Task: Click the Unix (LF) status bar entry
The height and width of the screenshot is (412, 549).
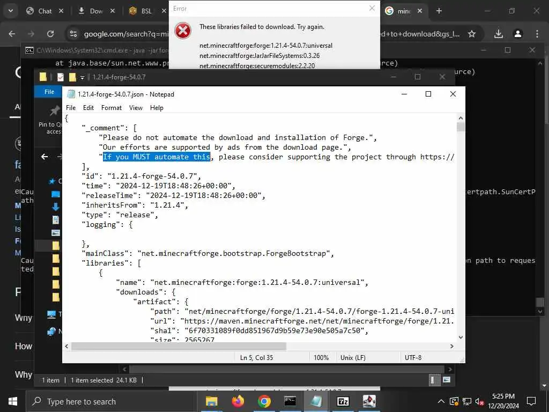Action: pos(353,358)
